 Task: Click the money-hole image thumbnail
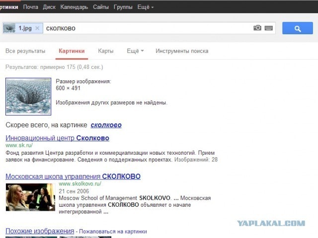28,97
